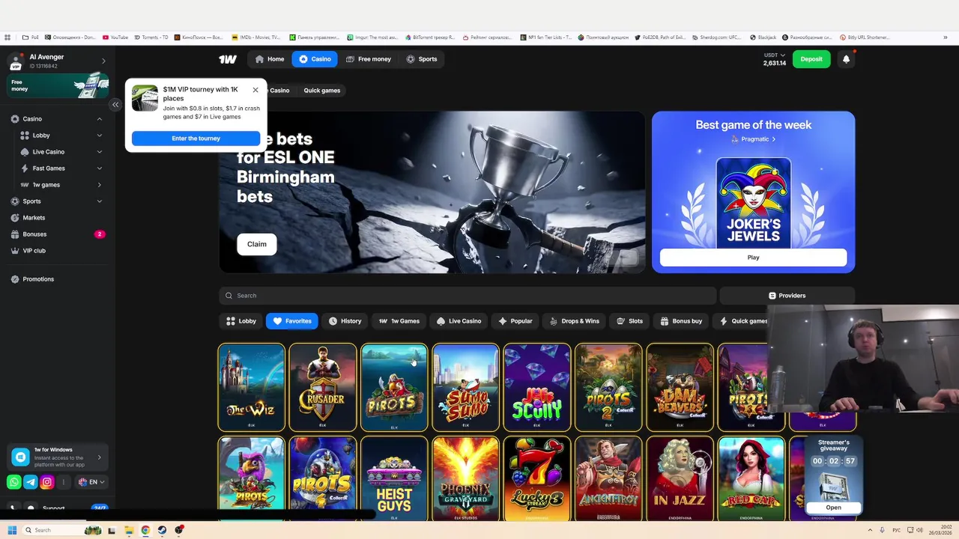The image size is (959, 539).
Task: Open the Crusader game thumbnail
Action: point(323,388)
